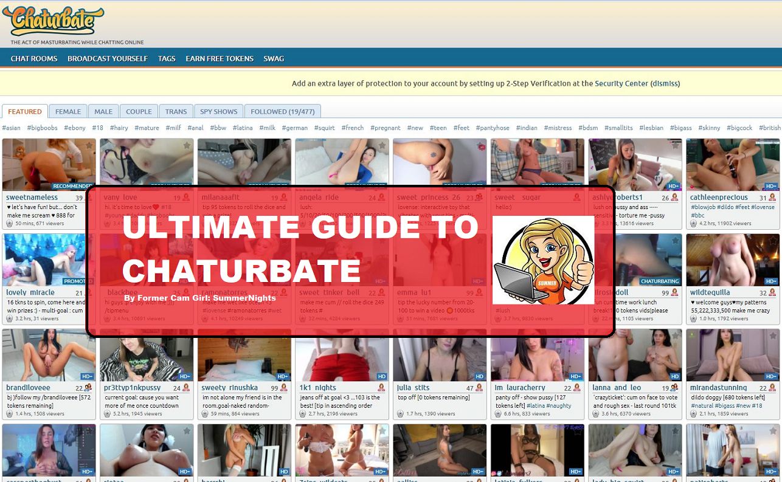
Task: Open 1k1_nights room name link
Action: [317, 388]
